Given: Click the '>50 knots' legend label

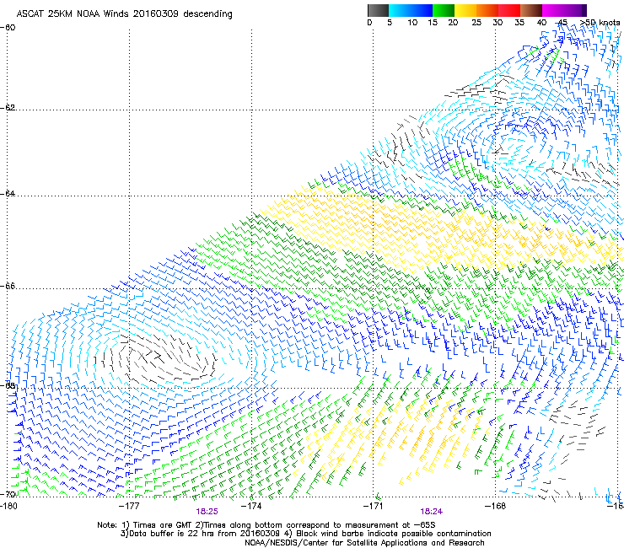Looking at the screenshot, I should click(600, 23).
